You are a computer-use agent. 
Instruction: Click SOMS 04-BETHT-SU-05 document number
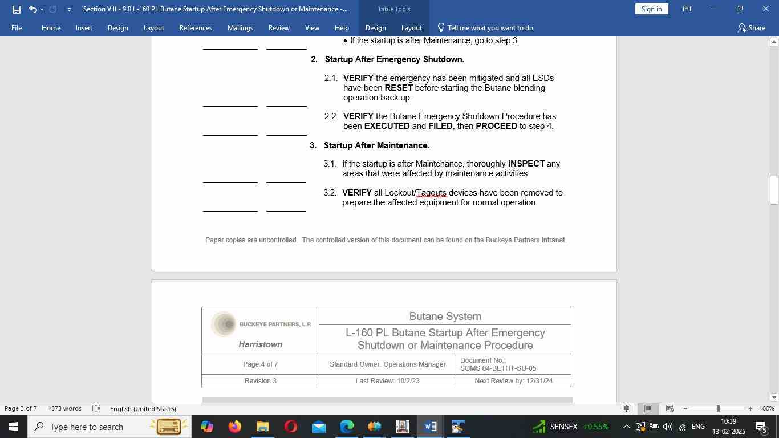click(498, 368)
